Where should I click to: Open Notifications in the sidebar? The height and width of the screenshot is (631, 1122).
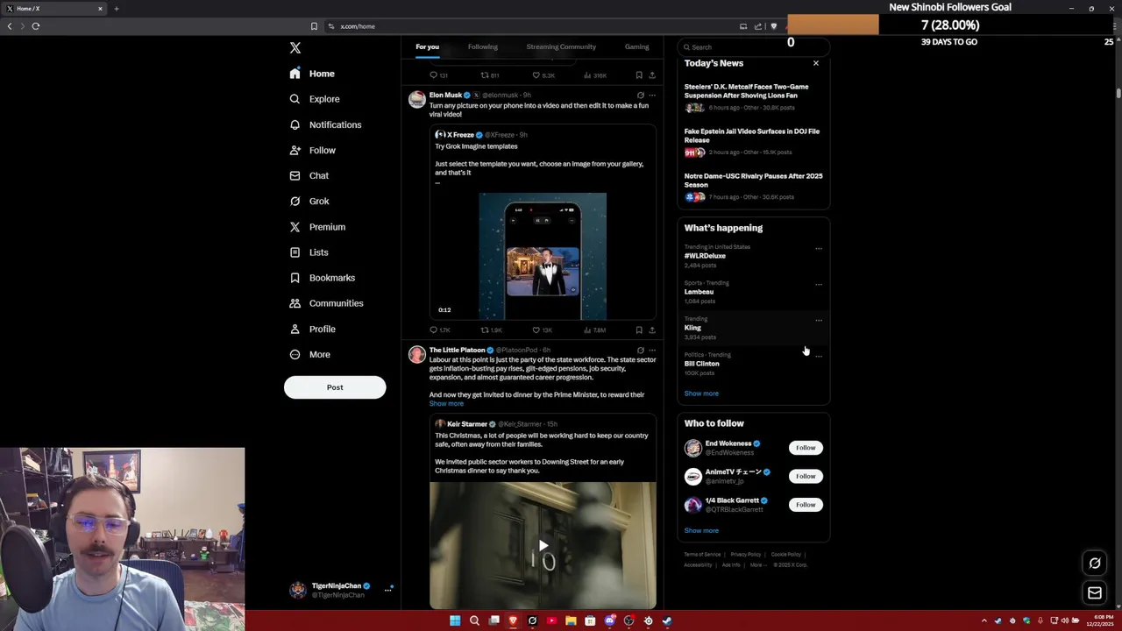pyautogui.click(x=325, y=124)
